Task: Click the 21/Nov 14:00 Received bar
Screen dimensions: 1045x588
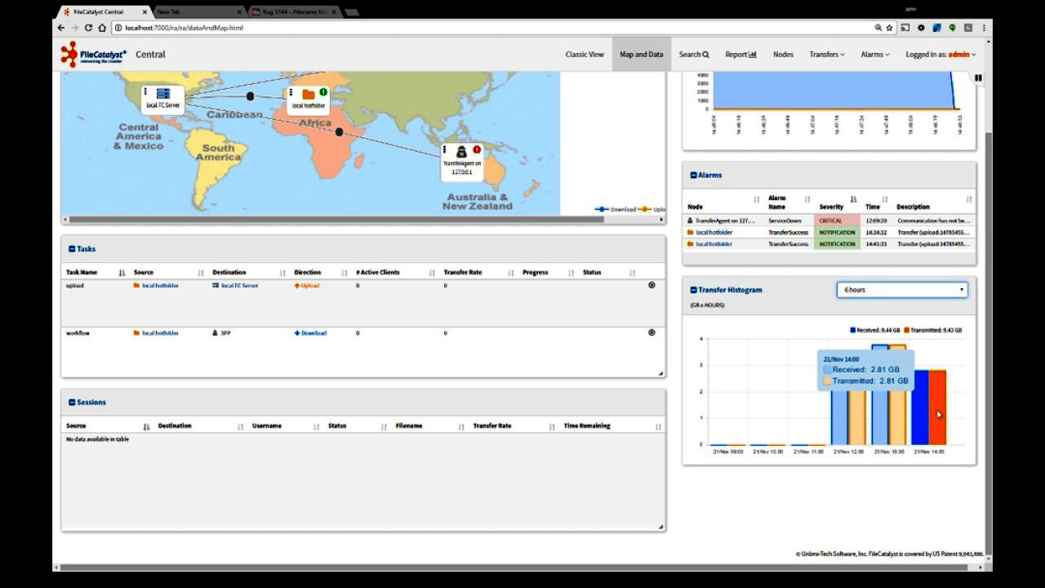Action: point(920,408)
